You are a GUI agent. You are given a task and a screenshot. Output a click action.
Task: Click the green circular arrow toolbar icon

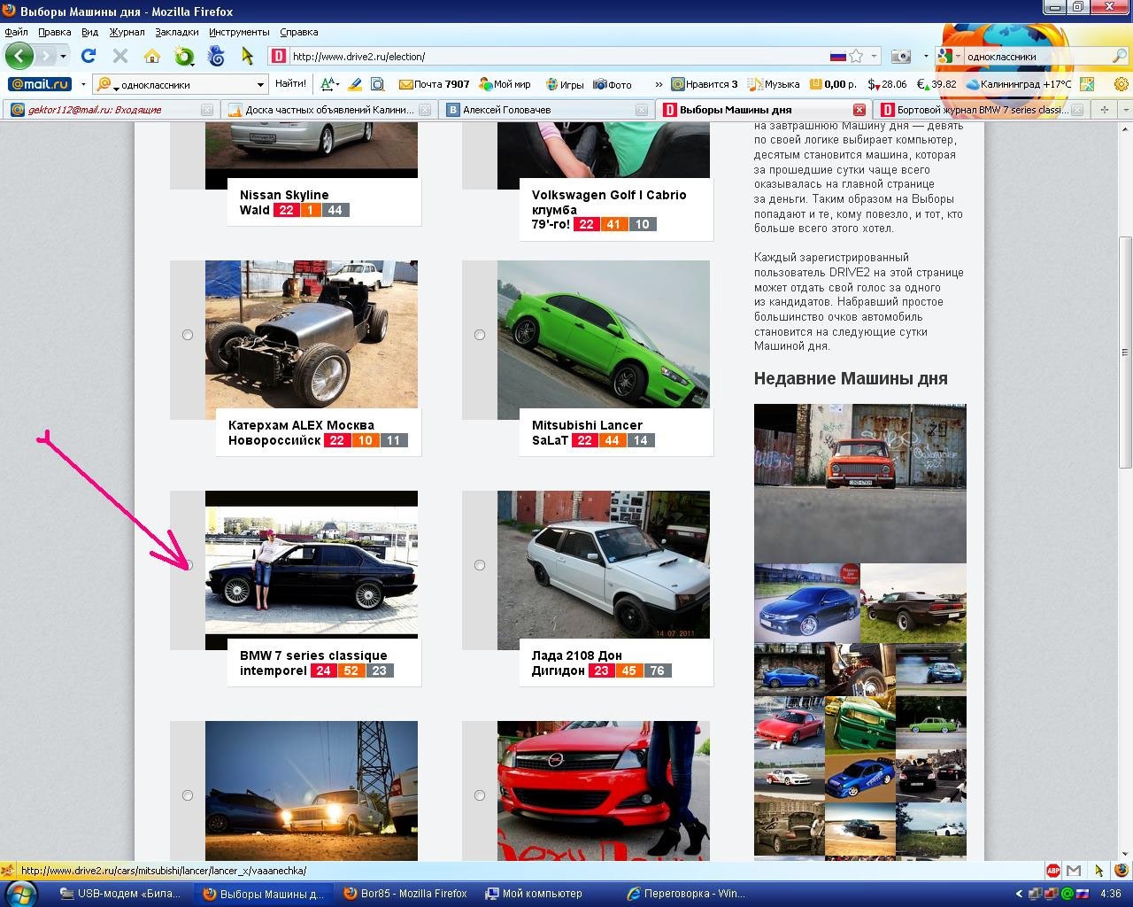click(184, 57)
